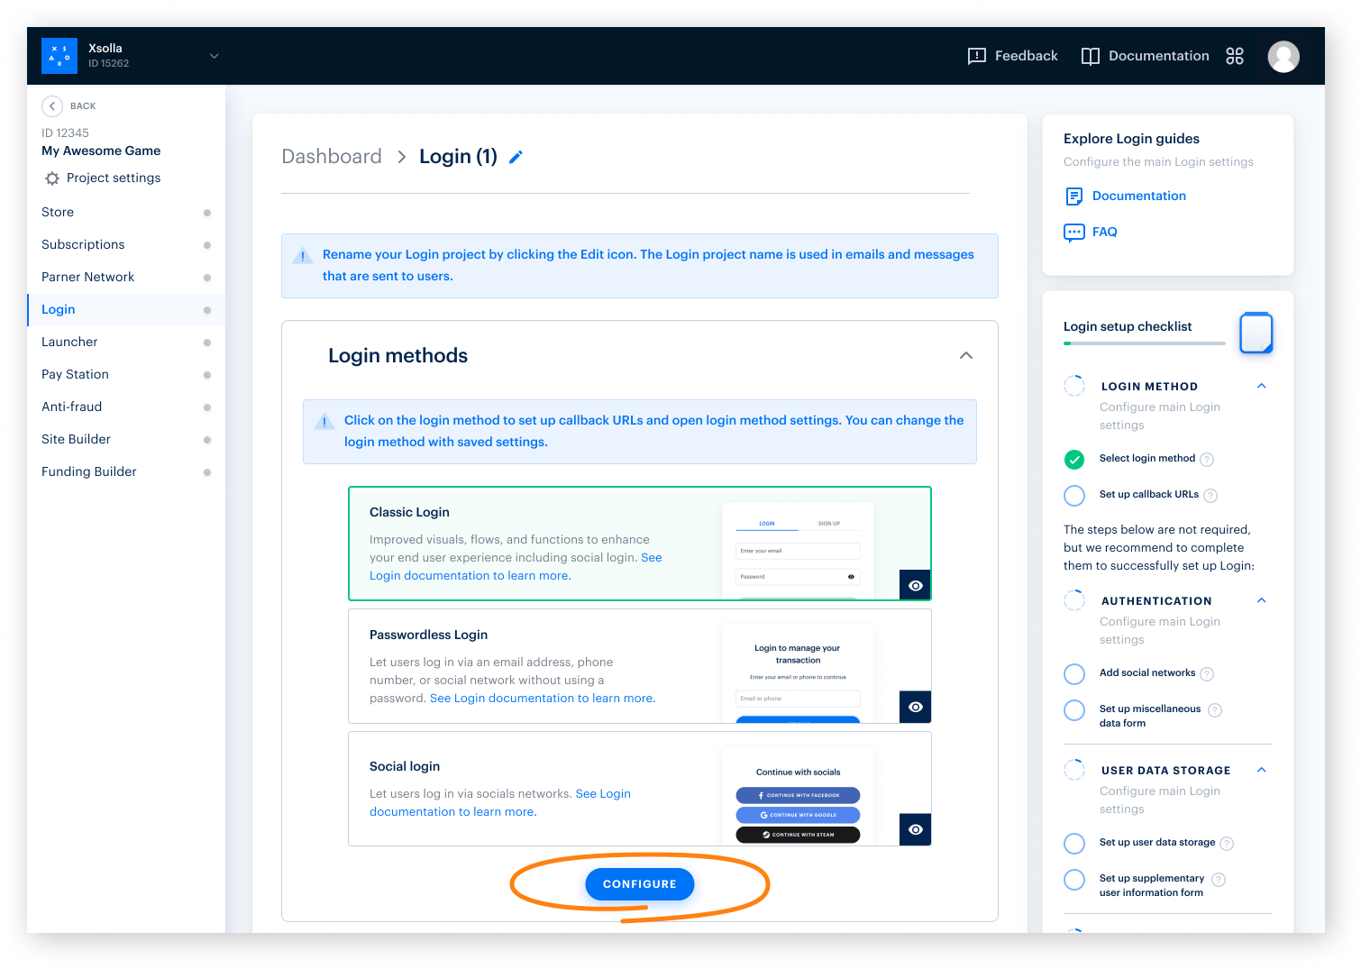Collapse the Login methods section
Screen dimensions: 1361x969
965,355
